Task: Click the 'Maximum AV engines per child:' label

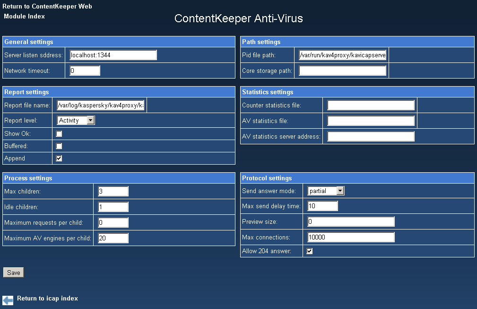Action: (x=48, y=238)
